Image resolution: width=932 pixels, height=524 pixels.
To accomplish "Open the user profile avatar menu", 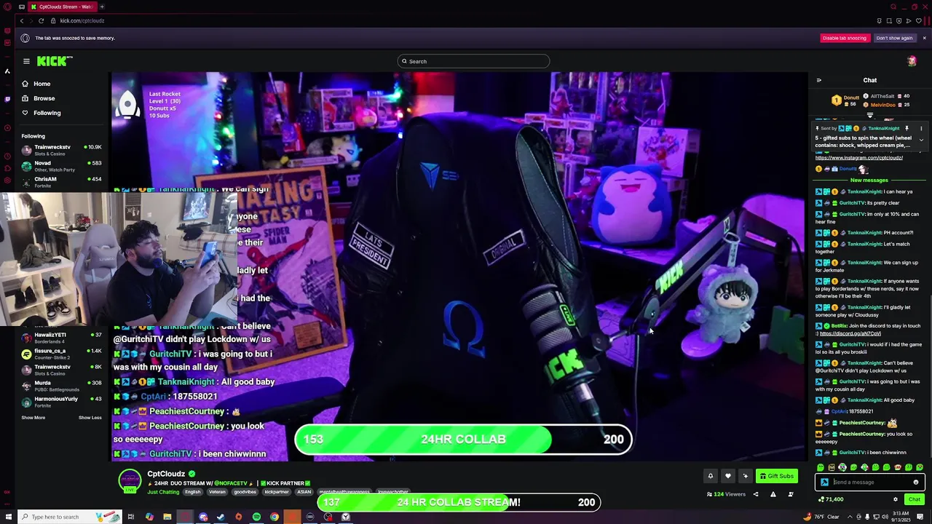I will (x=912, y=61).
